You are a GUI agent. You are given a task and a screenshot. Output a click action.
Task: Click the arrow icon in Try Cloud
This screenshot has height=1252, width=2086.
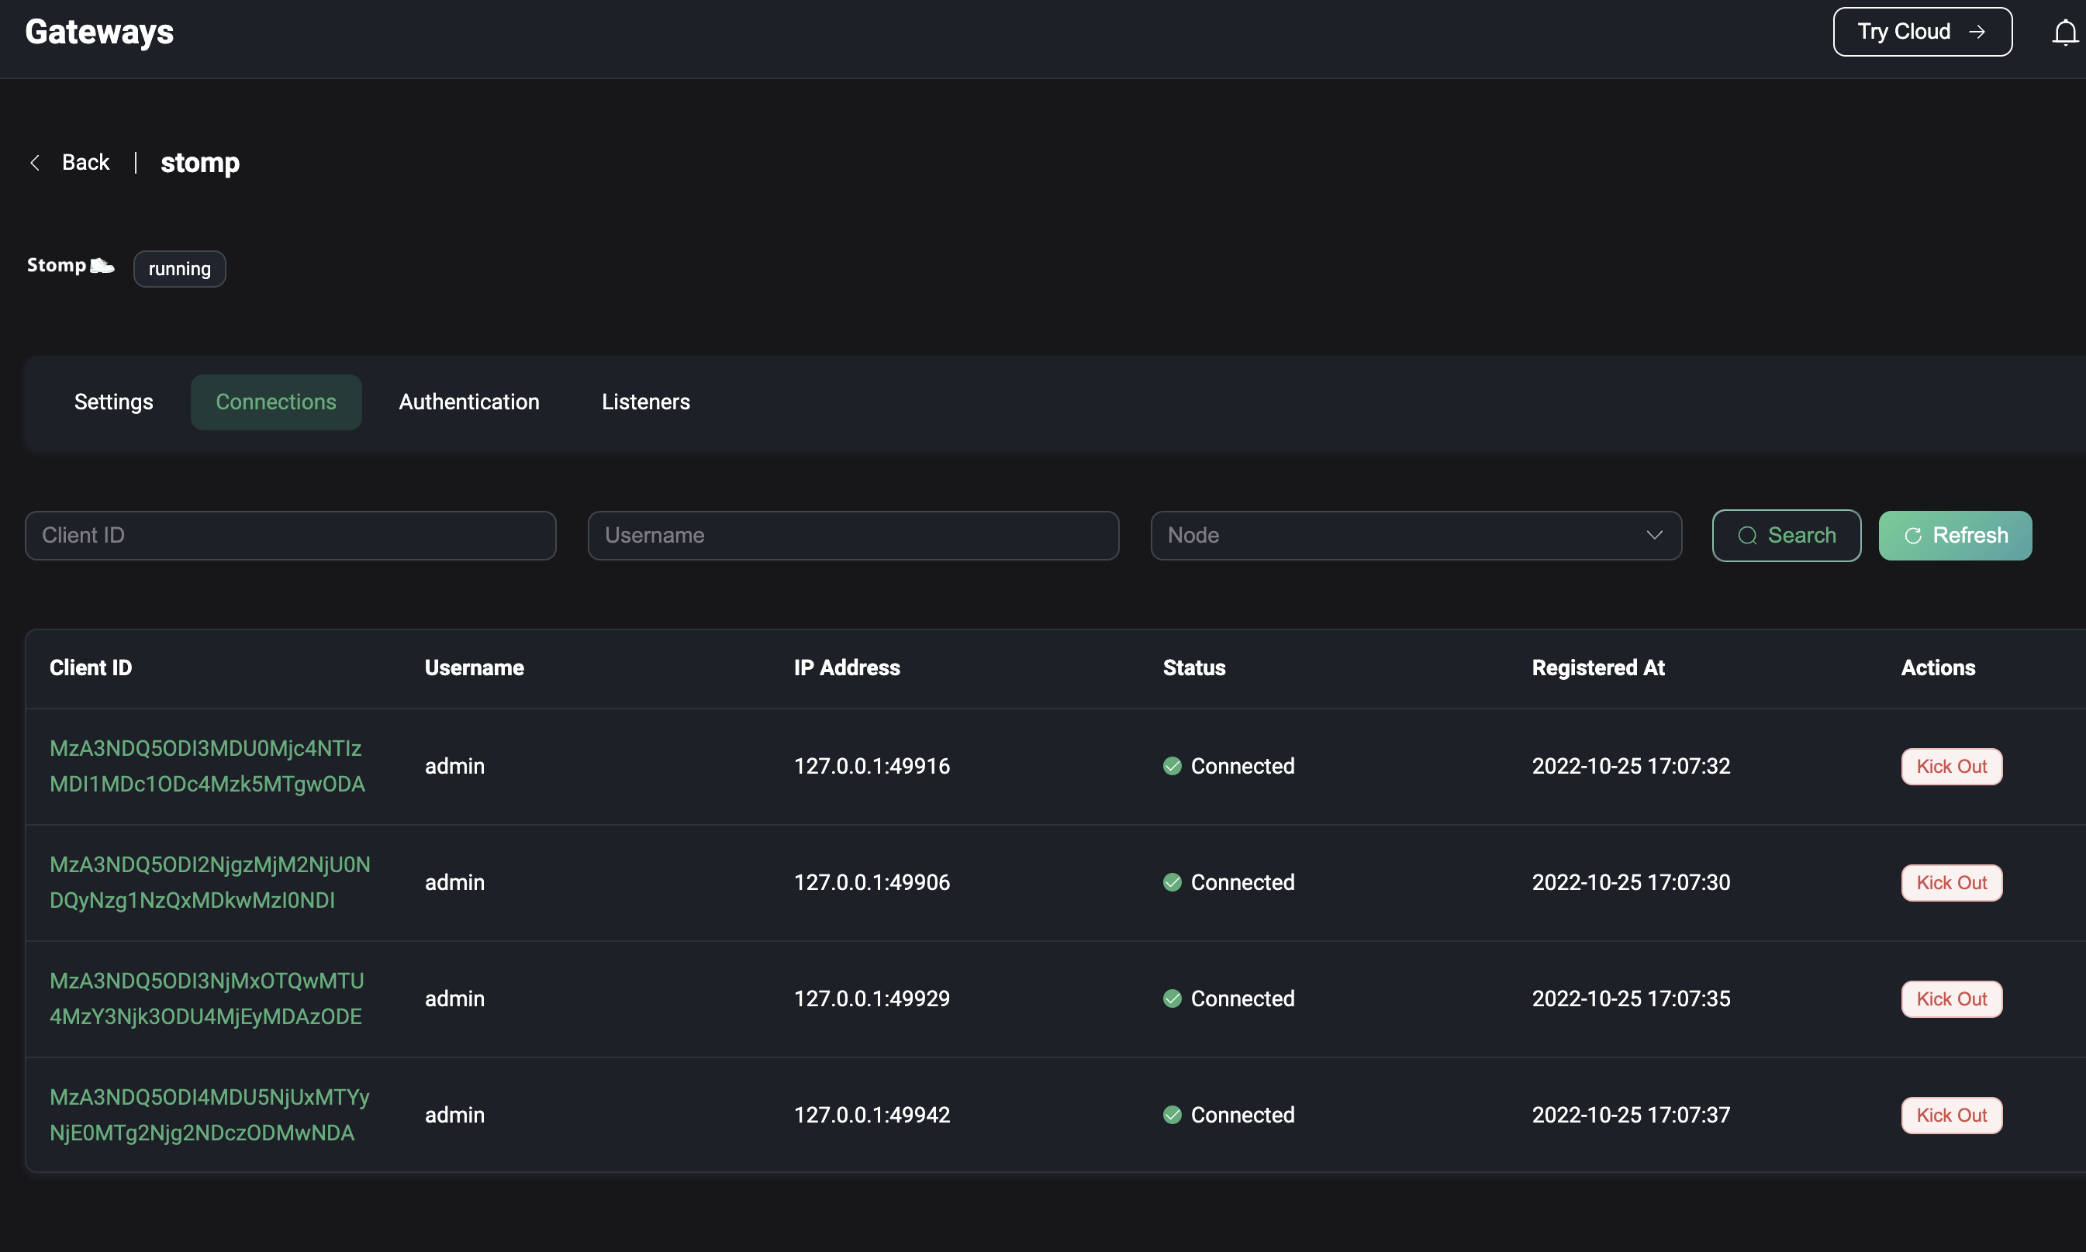click(1977, 32)
